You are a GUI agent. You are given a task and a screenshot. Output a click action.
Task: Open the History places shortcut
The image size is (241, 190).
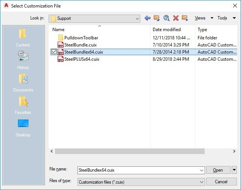pyautogui.click(x=23, y=60)
